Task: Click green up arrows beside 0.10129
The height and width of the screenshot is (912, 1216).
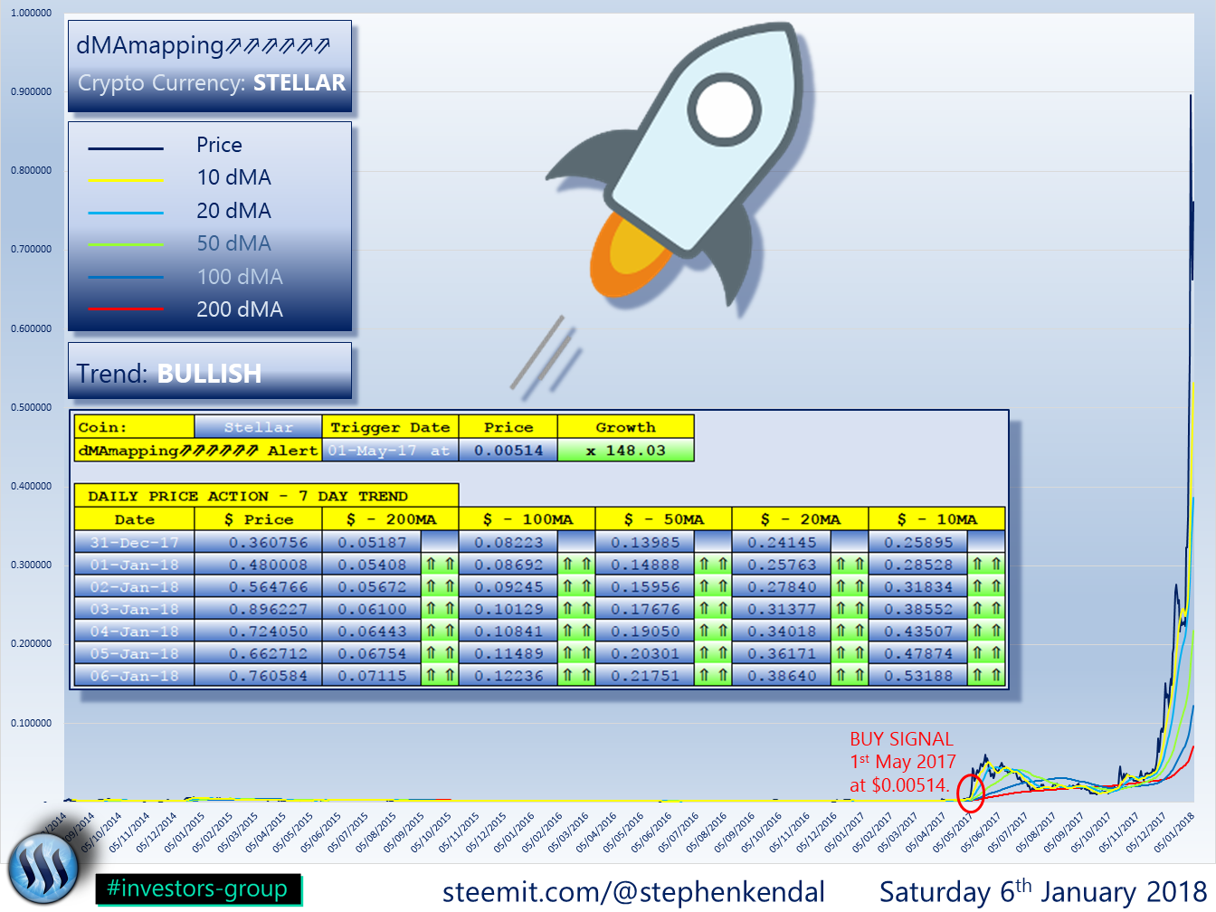Action: pyautogui.click(x=576, y=609)
